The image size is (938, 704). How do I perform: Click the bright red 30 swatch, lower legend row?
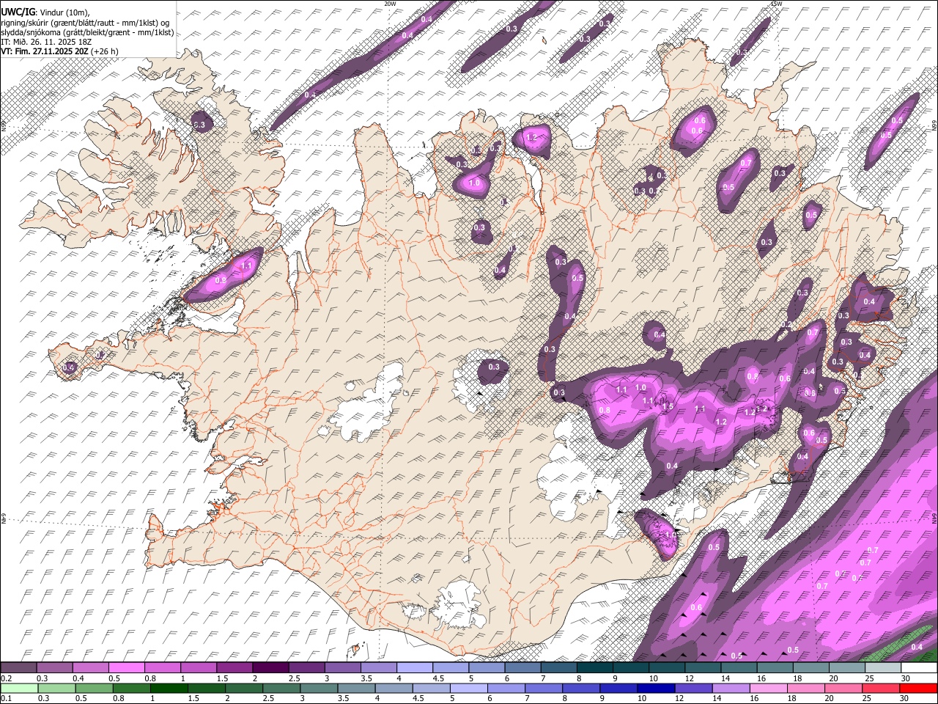918,689
